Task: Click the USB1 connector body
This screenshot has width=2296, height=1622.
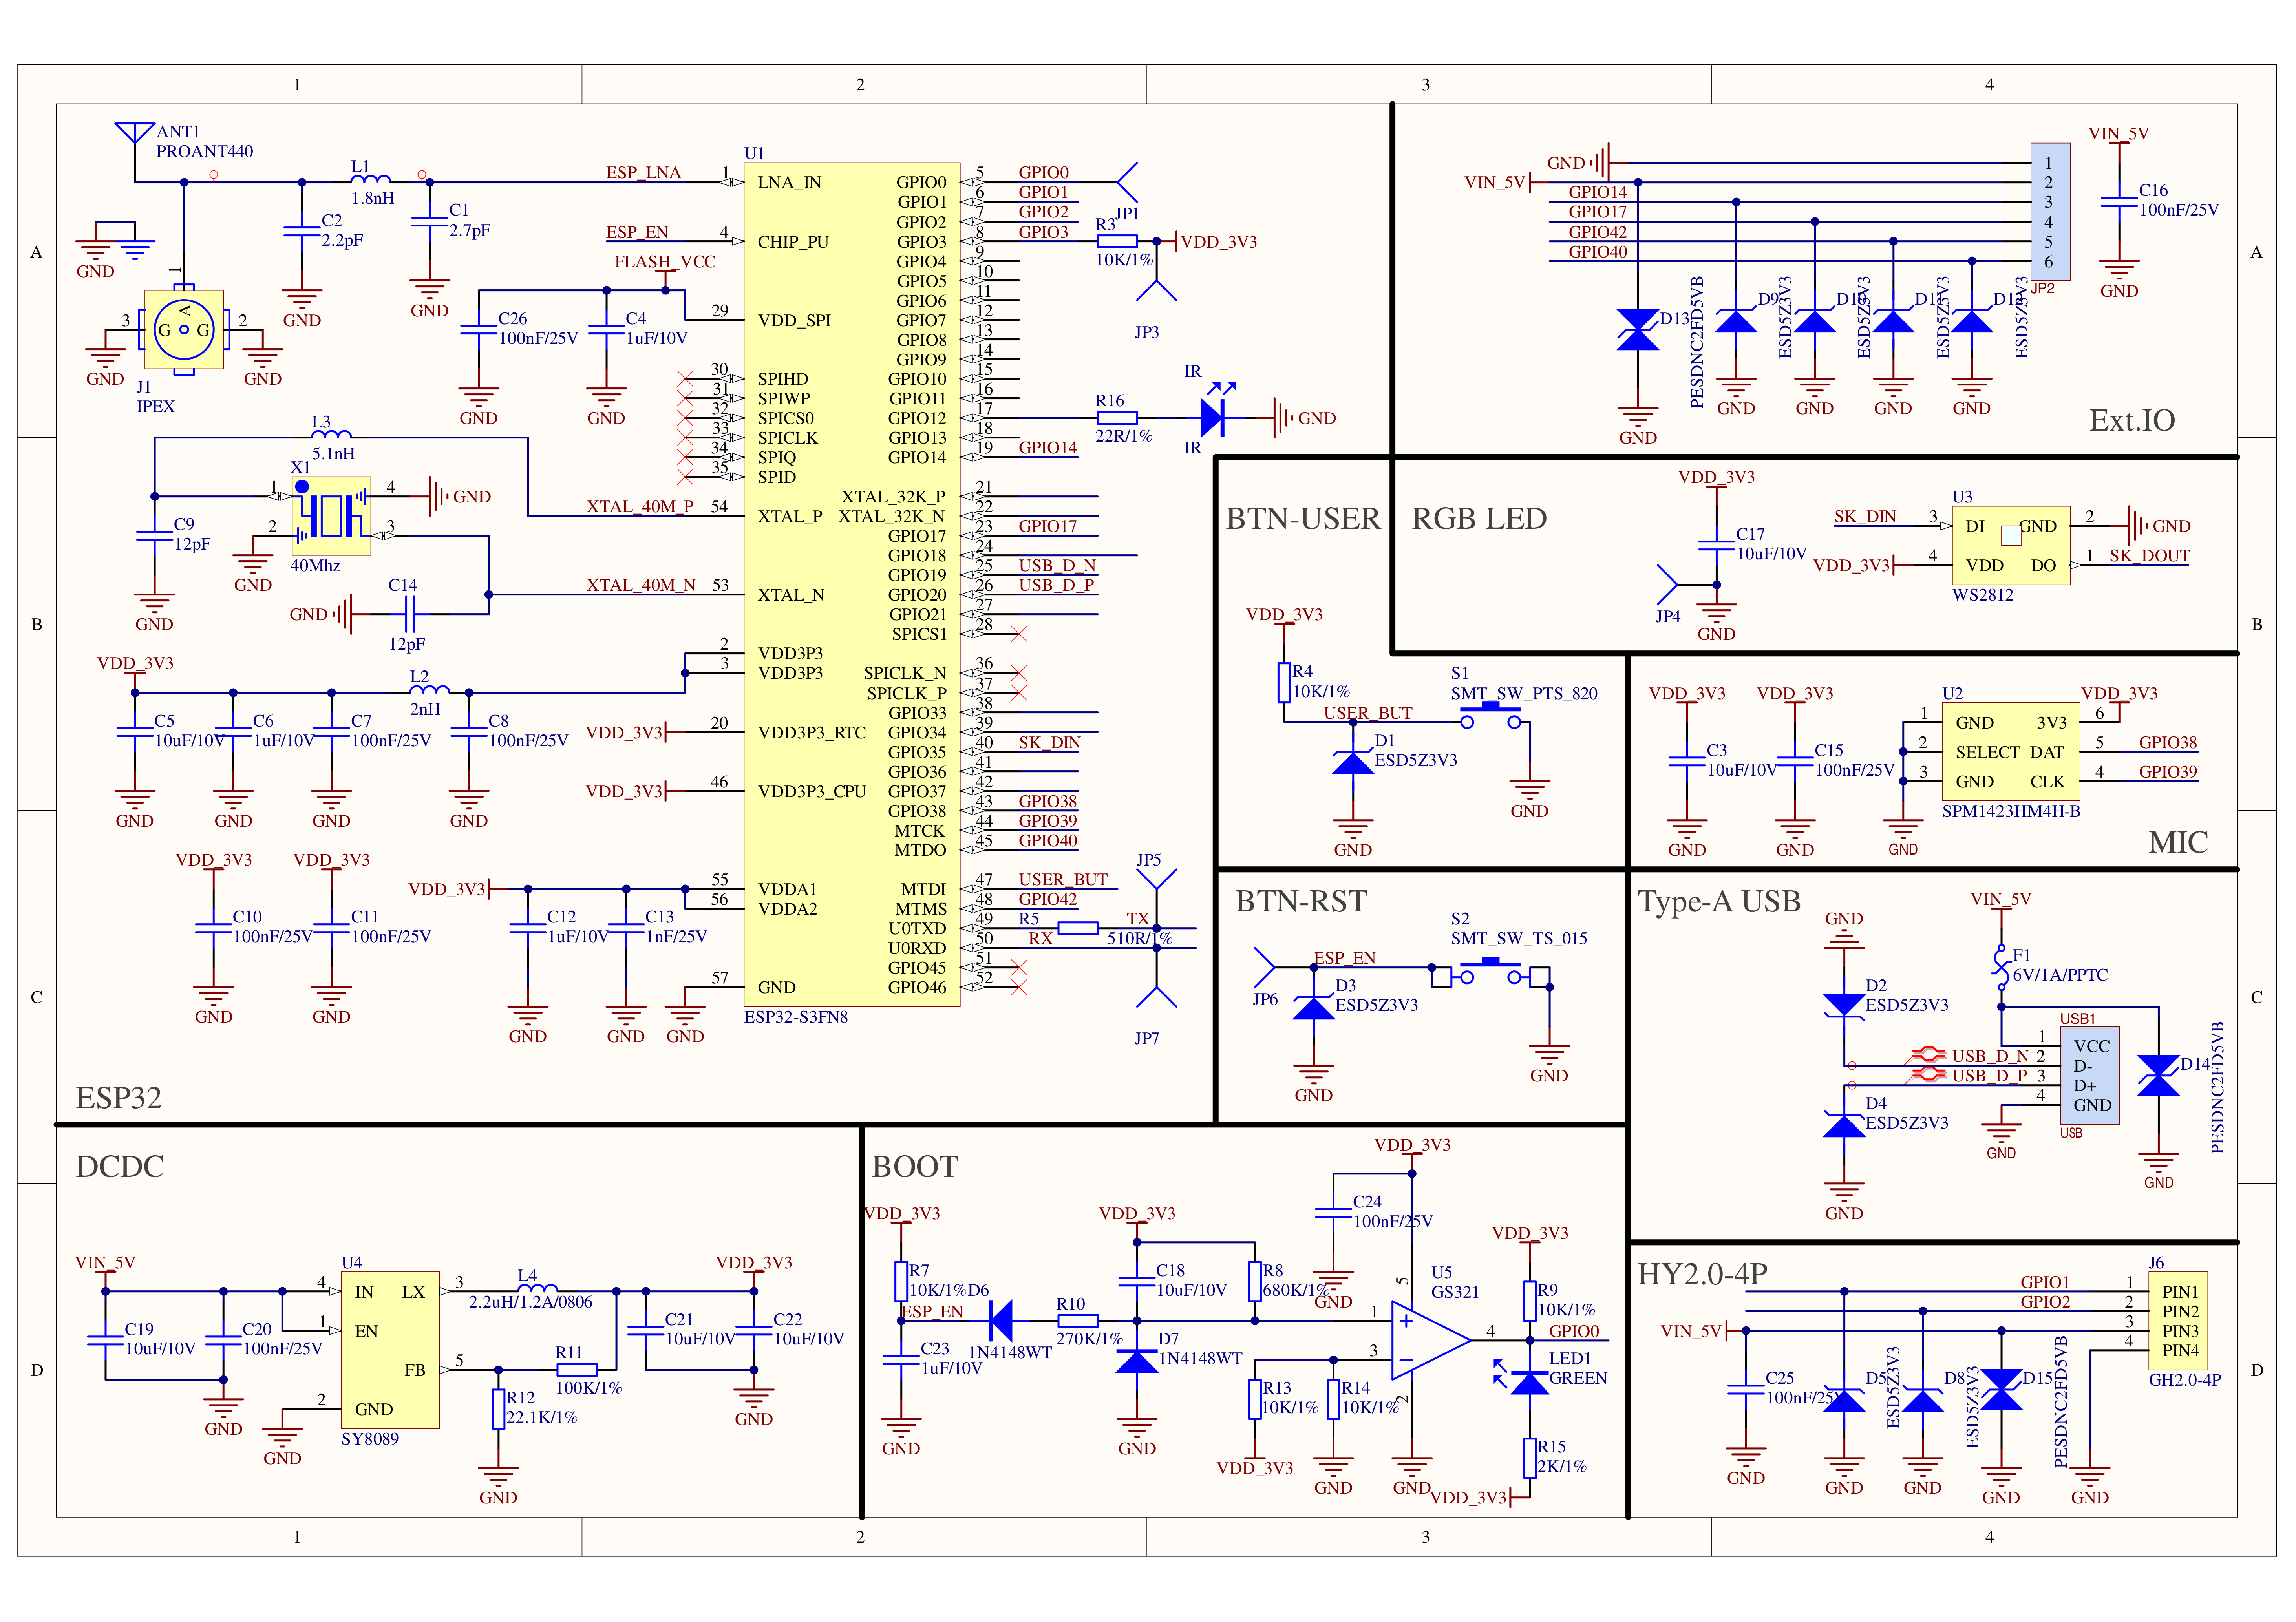Action: (x=2089, y=1075)
